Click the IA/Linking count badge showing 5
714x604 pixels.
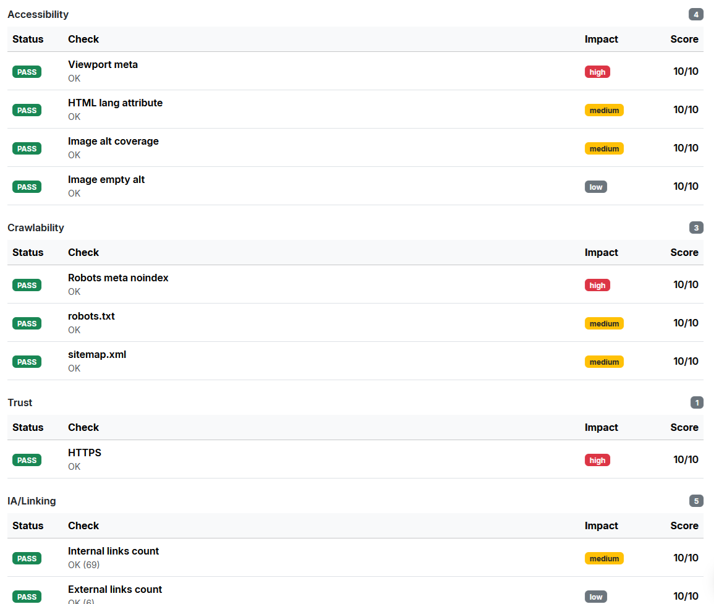click(696, 501)
